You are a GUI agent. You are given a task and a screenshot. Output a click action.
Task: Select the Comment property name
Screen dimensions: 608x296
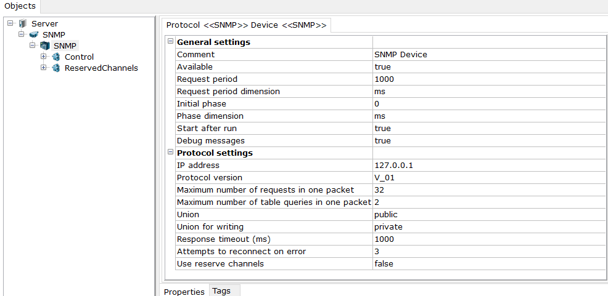coord(196,55)
